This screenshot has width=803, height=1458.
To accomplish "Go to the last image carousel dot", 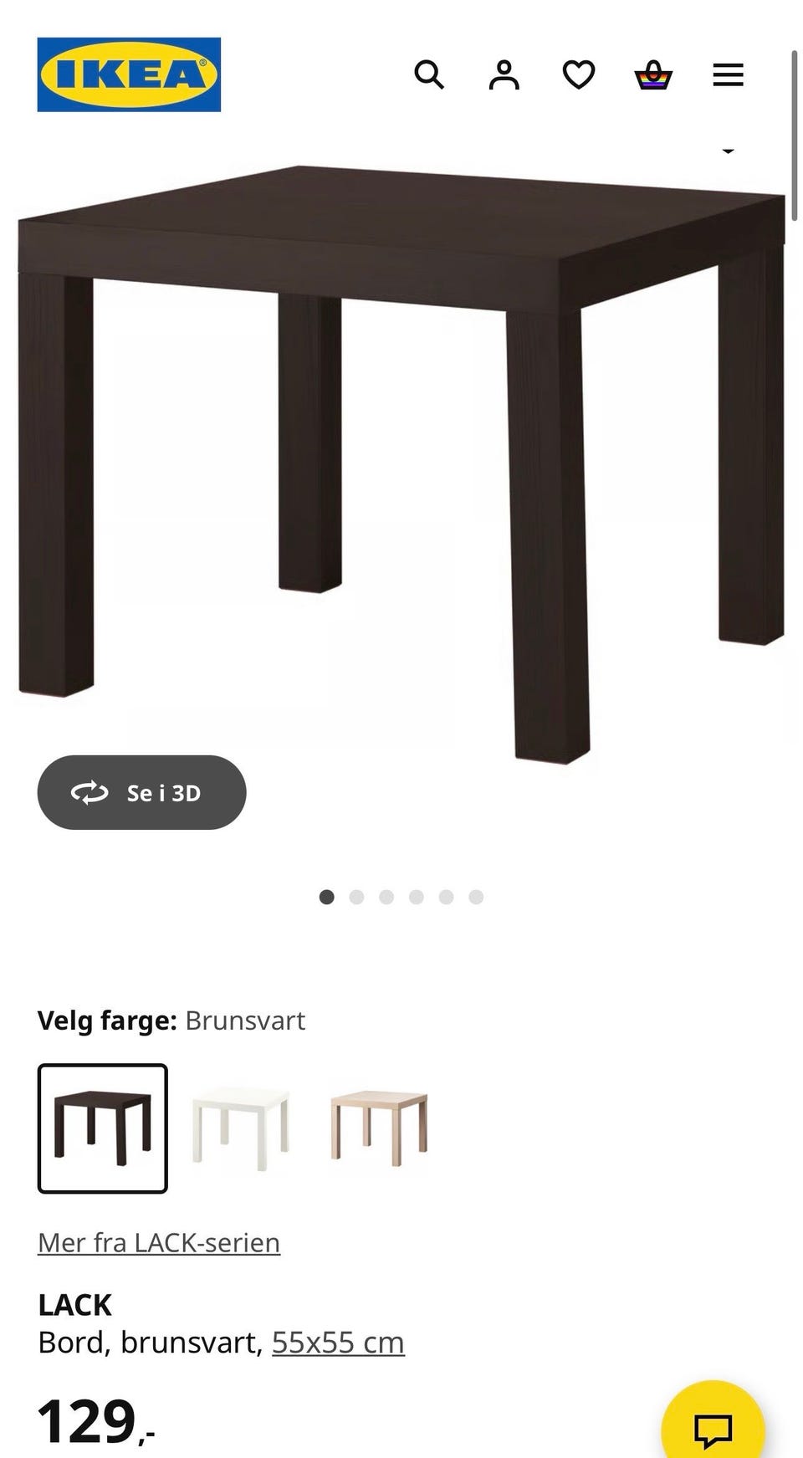I will point(476,897).
